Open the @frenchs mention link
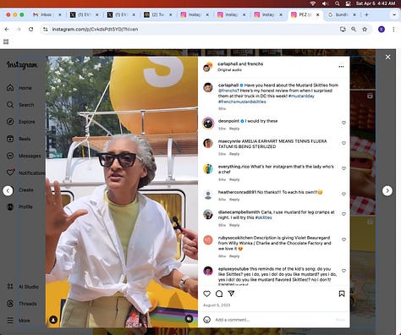This screenshot has width=401, height=335. (228, 91)
